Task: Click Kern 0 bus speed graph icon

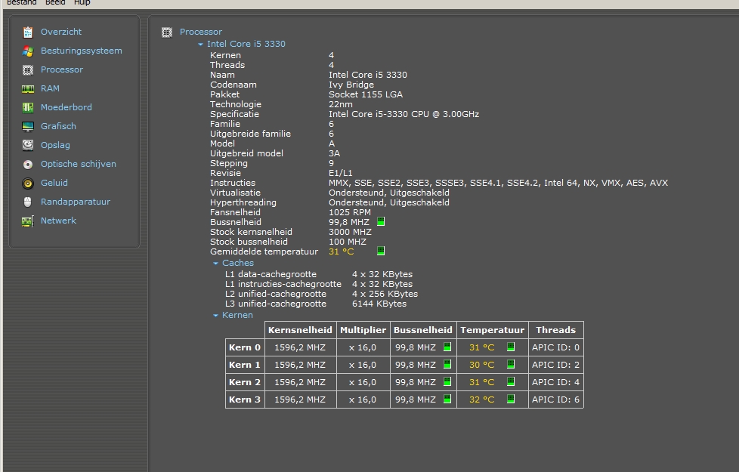Action: click(447, 347)
